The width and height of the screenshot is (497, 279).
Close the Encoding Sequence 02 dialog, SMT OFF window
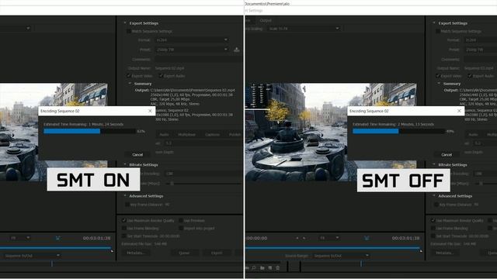point(459,111)
